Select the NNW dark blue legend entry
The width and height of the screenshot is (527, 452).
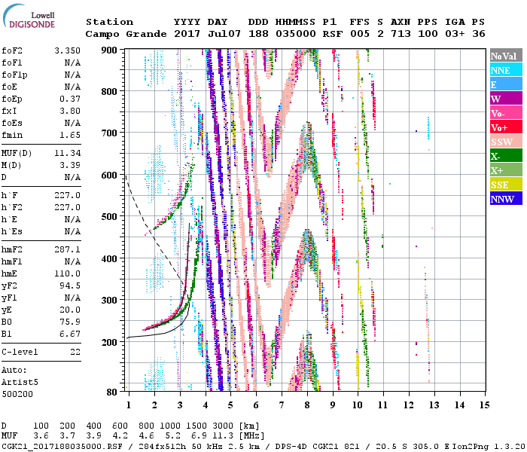(505, 199)
